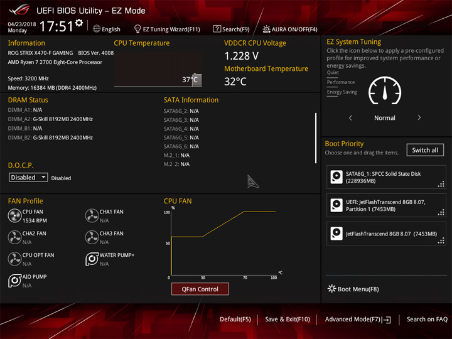
Task: Click the JetFlashTranscend 8GB 8.07 disk icon
Action: tap(336, 234)
